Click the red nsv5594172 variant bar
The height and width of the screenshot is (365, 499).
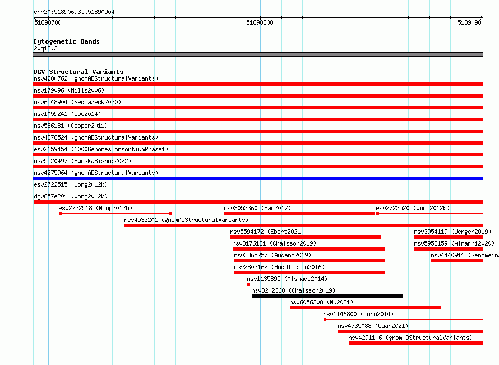pos(306,237)
